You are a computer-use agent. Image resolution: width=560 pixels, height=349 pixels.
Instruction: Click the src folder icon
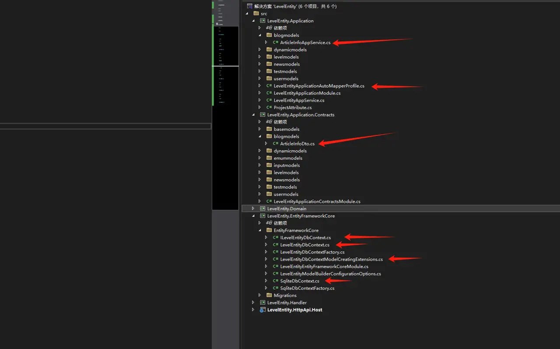tap(256, 14)
